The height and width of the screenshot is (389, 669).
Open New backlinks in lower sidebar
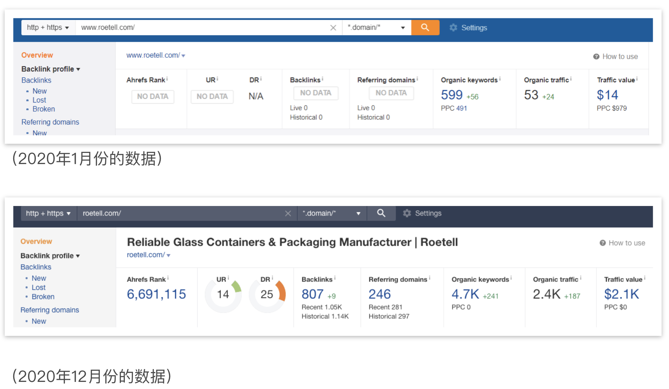39,278
